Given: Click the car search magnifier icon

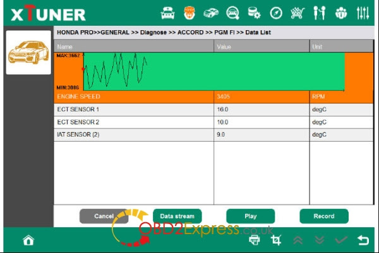Looking at the screenshot, I should [x=232, y=13].
